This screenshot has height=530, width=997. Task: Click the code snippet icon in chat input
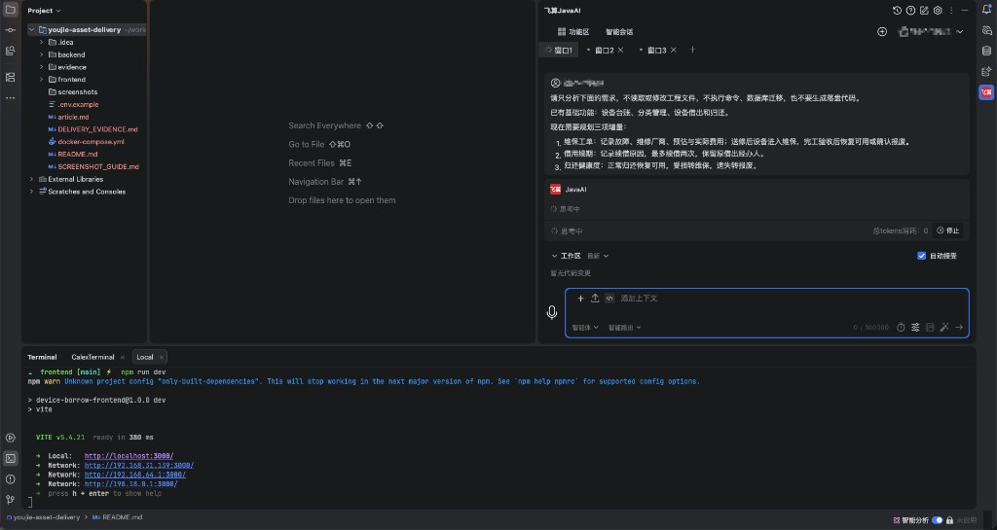609,299
